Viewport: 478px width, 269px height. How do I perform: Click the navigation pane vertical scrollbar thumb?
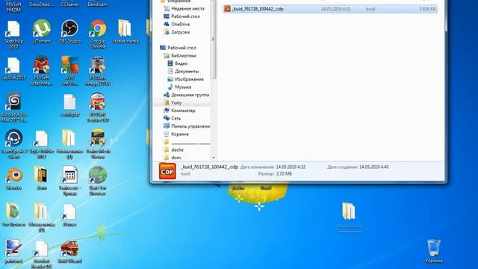point(214,39)
